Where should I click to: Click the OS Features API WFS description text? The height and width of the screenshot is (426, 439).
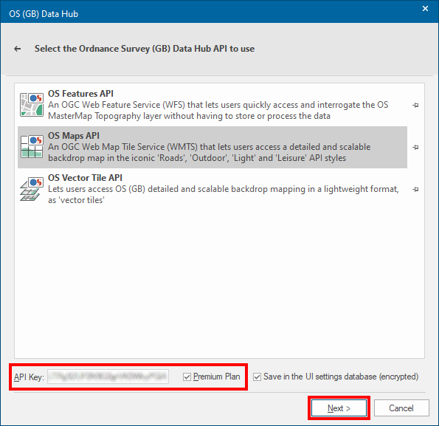coord(218,110)
